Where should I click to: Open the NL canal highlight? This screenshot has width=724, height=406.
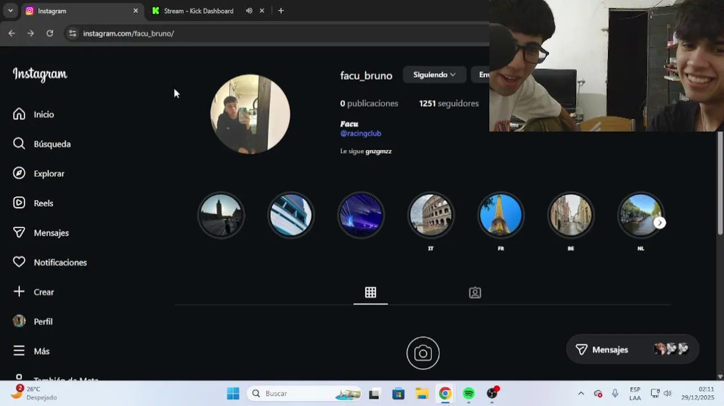point(641,215)
